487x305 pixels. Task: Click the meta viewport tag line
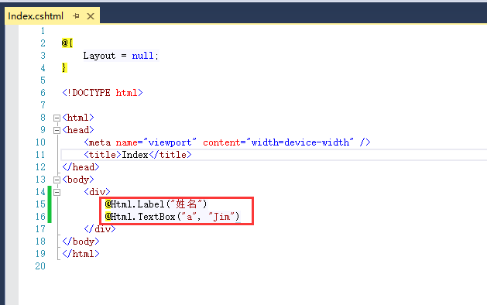[x=227, y=142]
